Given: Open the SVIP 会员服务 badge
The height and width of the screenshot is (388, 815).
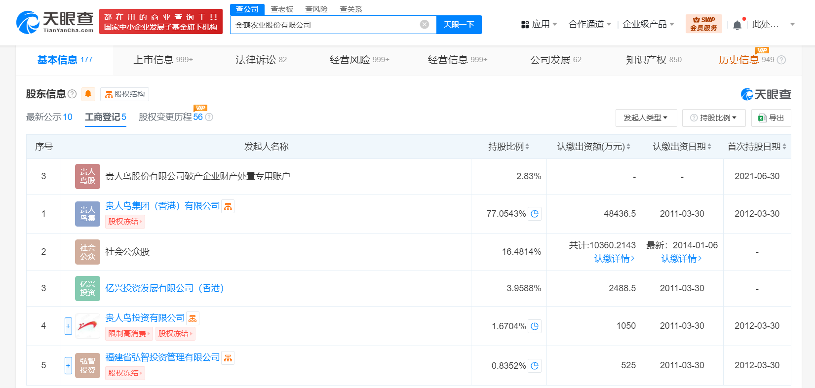Looking at the screenshot, I should coord(703,24).
